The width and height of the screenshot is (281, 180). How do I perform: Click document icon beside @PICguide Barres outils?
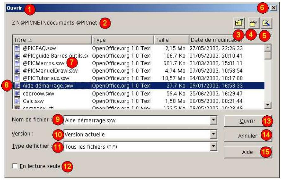click(x=17, y=55)
